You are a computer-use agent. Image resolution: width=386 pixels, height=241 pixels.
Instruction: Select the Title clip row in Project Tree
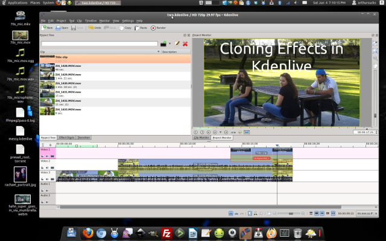click(115, 59)
